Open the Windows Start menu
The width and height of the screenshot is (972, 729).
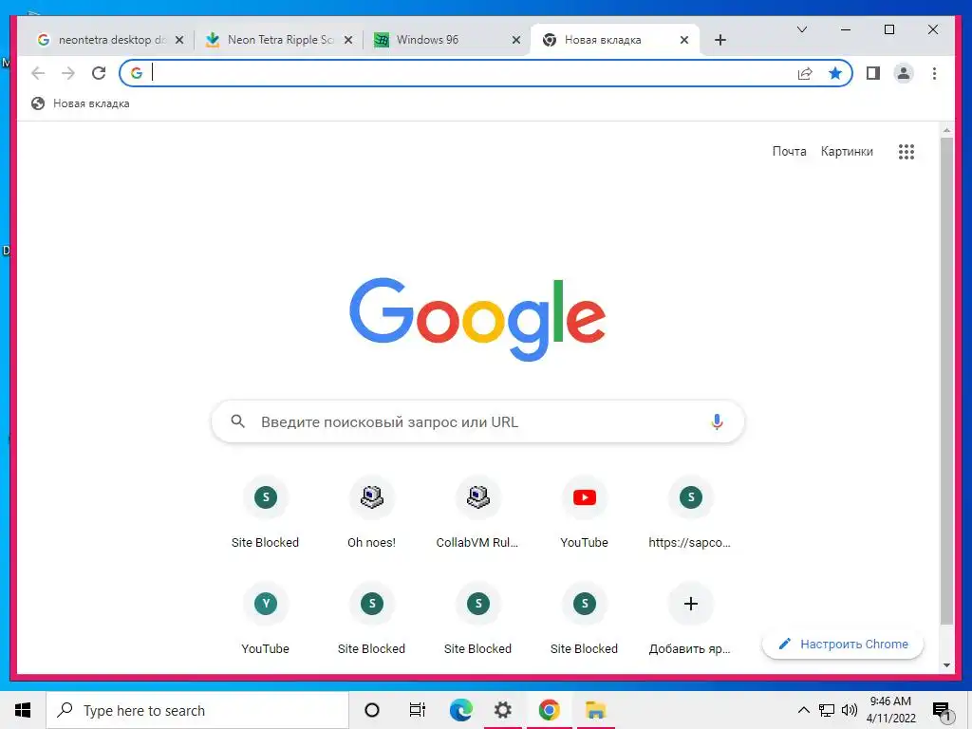(x=23, y=710)
